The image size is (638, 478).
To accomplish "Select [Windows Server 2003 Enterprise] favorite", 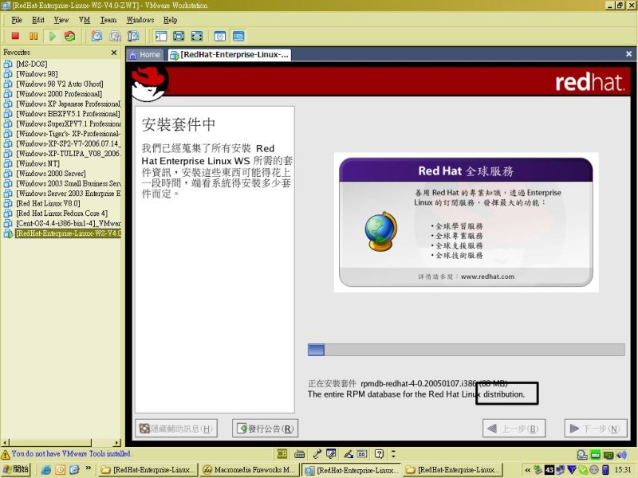I will click(62, 194).
